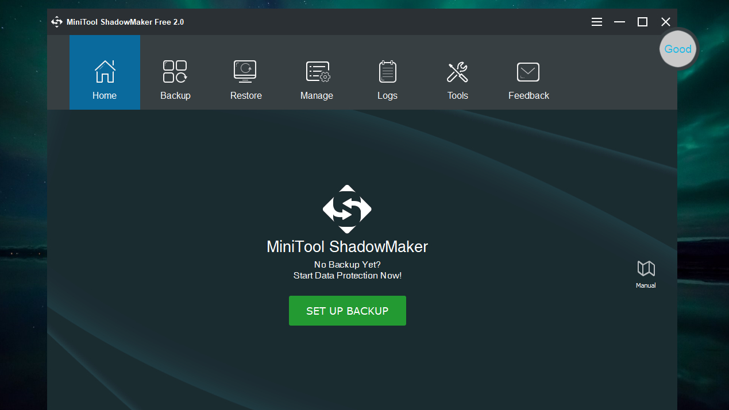Click the MiniTool ShadowMaker heading text

[x=347, y=247]
